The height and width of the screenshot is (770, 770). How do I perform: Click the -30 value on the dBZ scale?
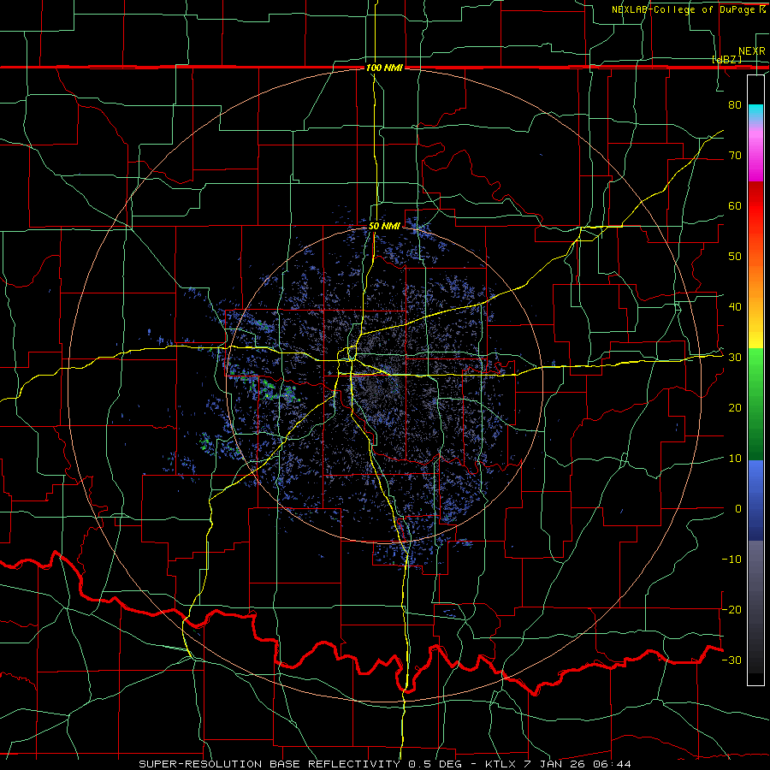[x=731, y=660]
